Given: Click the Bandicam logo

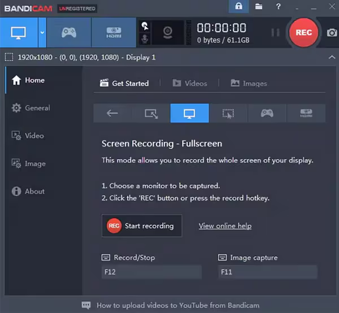Looking at the screenshot, I should [x=28, y=8].
